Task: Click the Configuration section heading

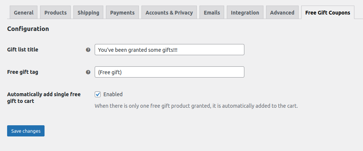Action: point(28,29)
